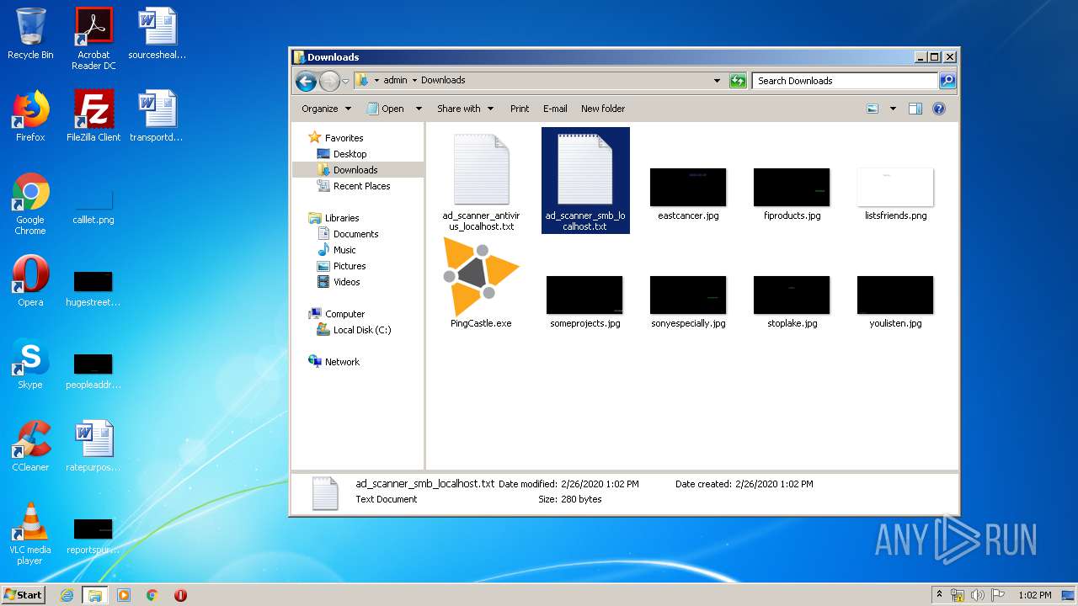This screenshot has height=606, width=1078.
Task: Click the Downloads breadcrumb segment
Action: click(x=443, y=81)
